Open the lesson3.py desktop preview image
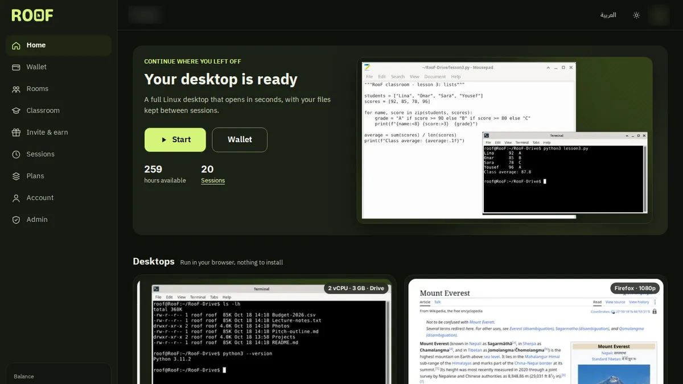The width and height of the screenshot is (683, 384). coord(505,140)
